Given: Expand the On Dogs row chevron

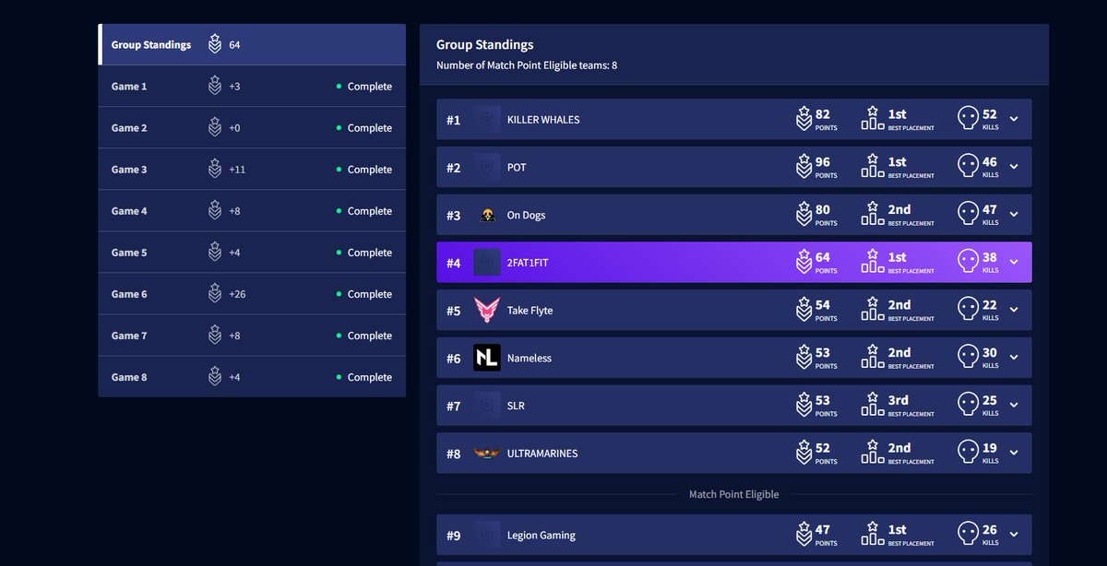Looking at the screenshot, I should click(x=1014, y=215).
